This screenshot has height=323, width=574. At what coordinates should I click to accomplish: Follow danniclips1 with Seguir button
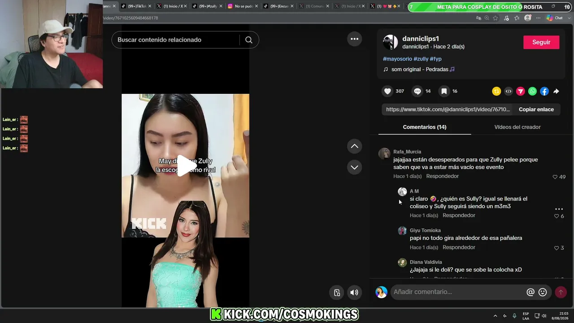(541, 42)
